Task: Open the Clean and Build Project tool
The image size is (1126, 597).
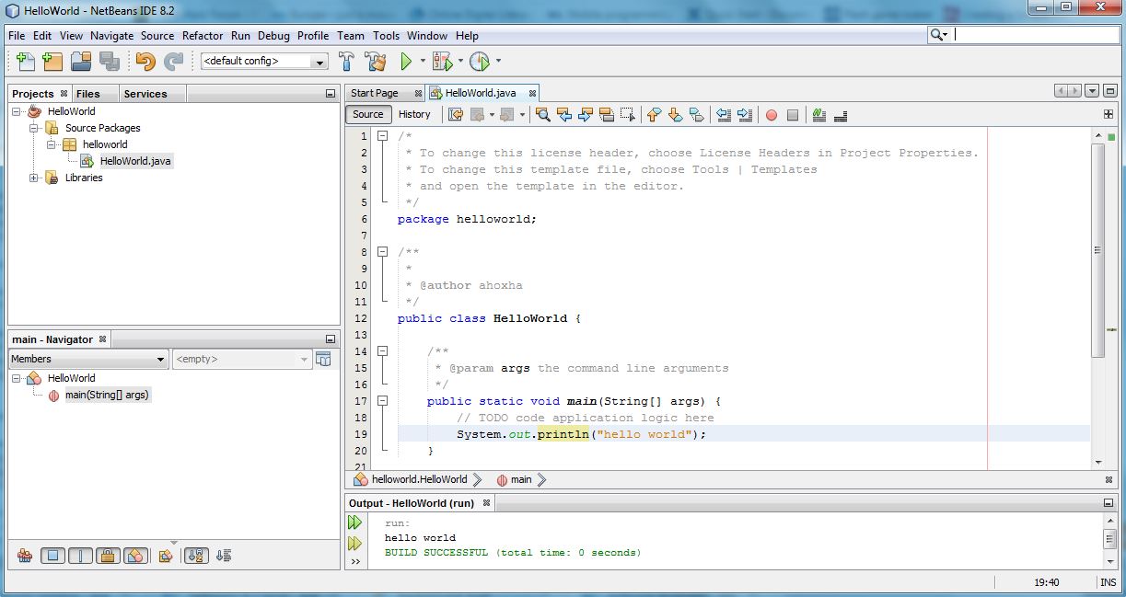Action: 375,61
